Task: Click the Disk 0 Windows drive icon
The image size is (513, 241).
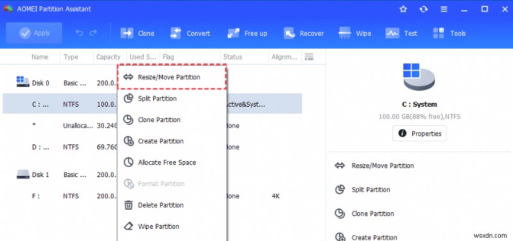Action: (22, 82)
